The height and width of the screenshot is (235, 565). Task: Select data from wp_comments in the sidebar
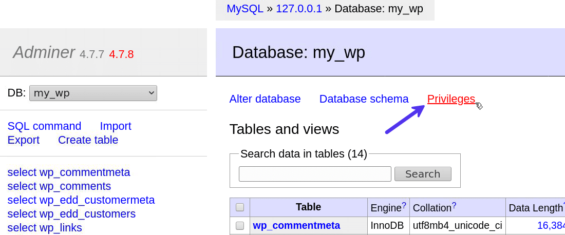[59, 186]
